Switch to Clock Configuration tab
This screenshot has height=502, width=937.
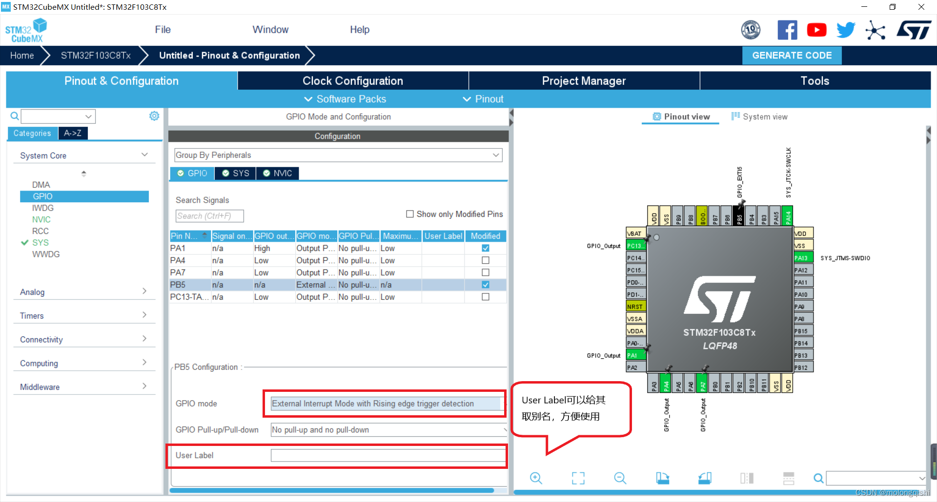[353, 81]
